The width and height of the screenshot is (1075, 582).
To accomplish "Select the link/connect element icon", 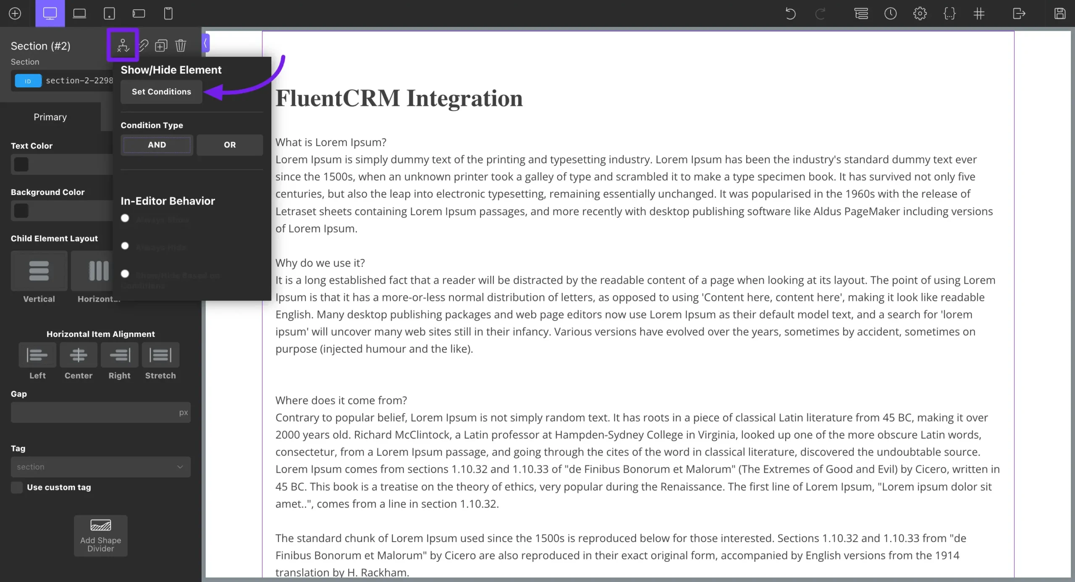I will click(x=142, y=45).
